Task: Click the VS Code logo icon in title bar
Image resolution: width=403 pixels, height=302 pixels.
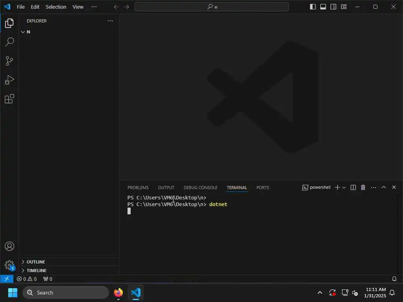Action: 7,7
